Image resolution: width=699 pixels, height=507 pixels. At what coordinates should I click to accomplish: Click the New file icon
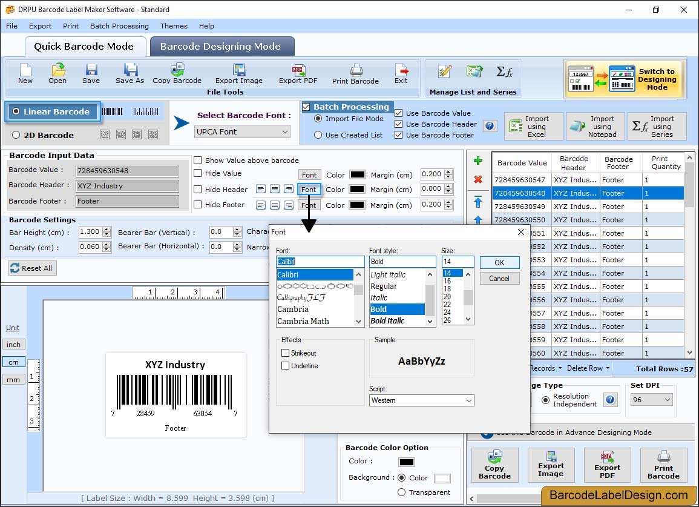[25, 74]
